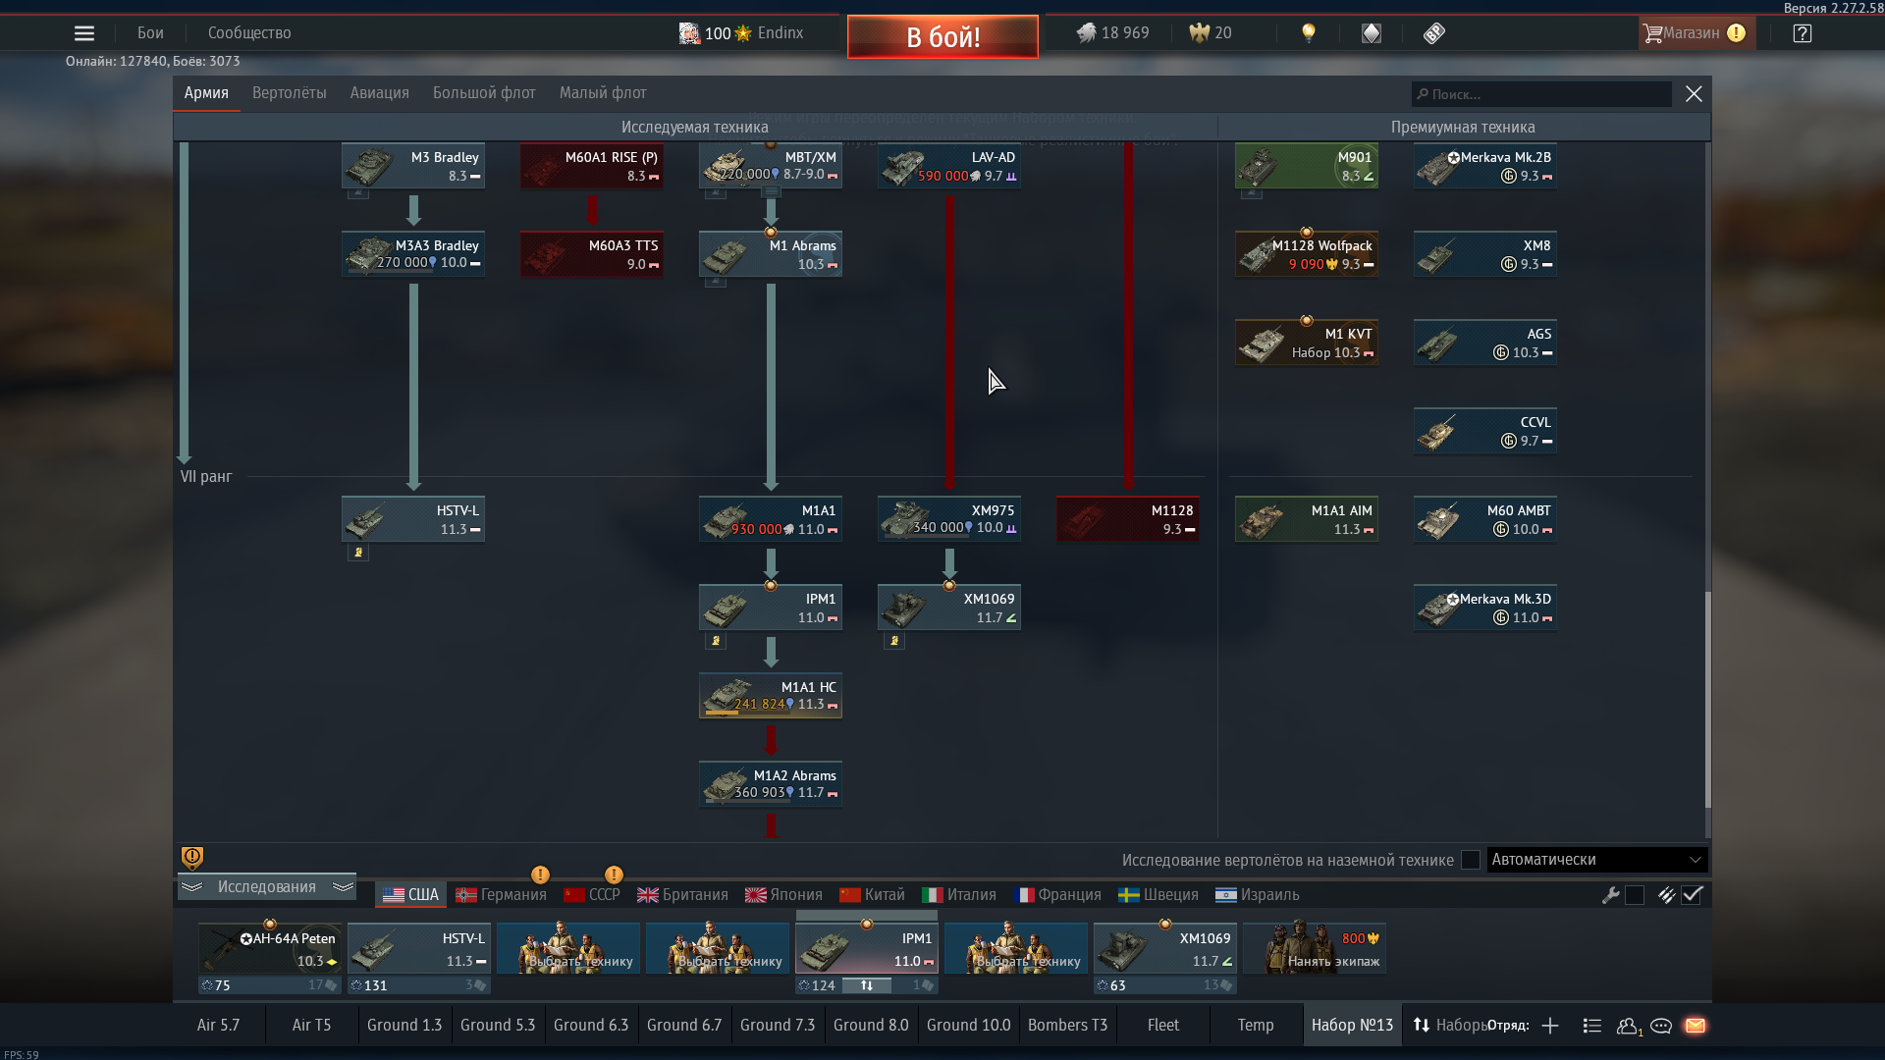Open the Бои menu
The width and height of the screenshot is (1885, 1060).
150,33
